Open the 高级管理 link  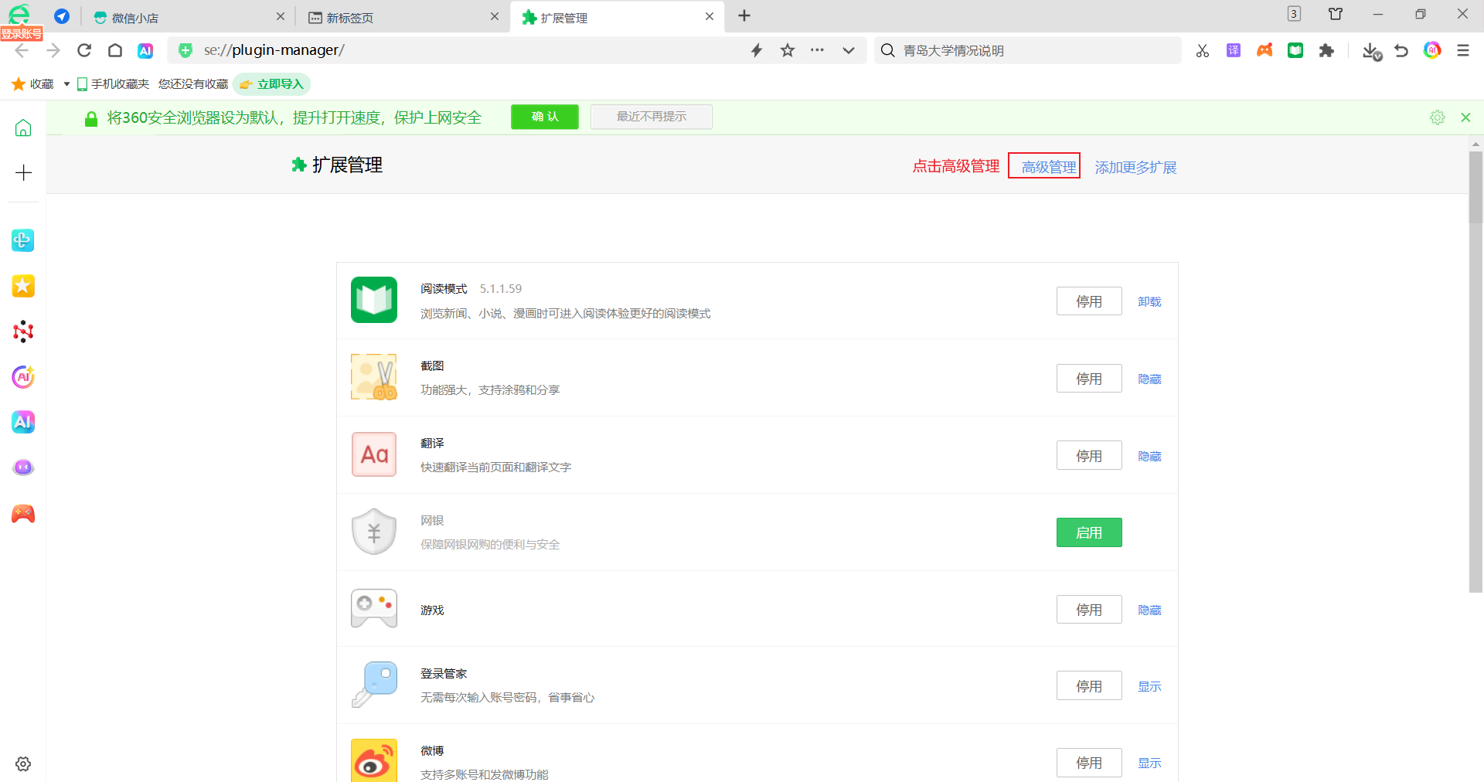click(x=1049, y=167)
